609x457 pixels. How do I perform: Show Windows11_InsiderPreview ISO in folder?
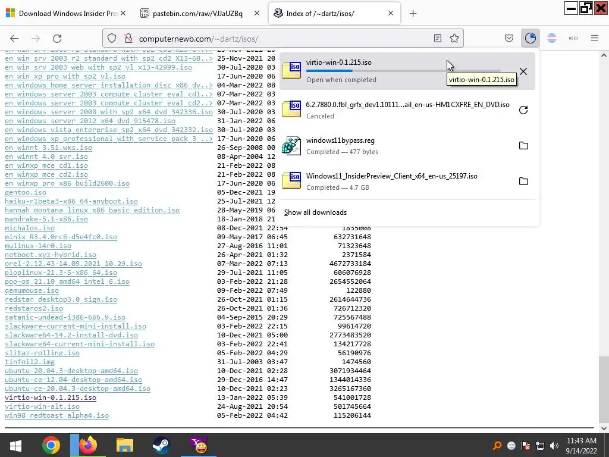(x=523, y=181)
